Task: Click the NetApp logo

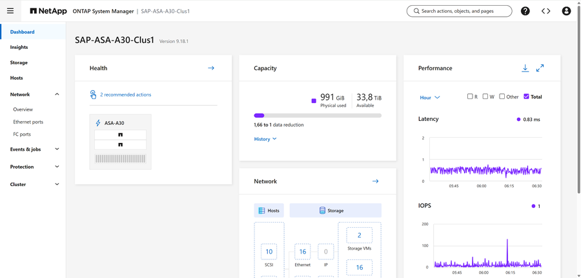Action: click(x=48, y=11)
